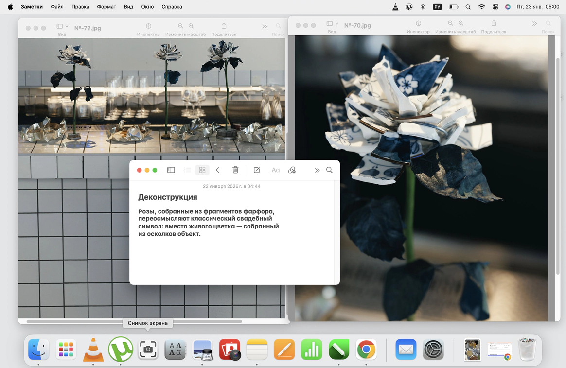Show more toolbar items in Notes
Screen dimensions: 566x368
click(317, 170)
